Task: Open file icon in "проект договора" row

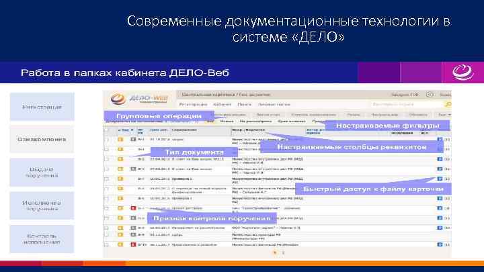Action: 440,208
